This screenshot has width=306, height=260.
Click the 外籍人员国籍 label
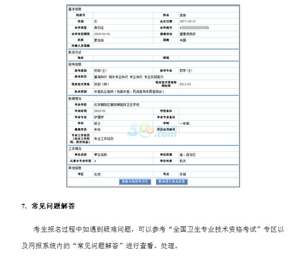pos(81,46)
